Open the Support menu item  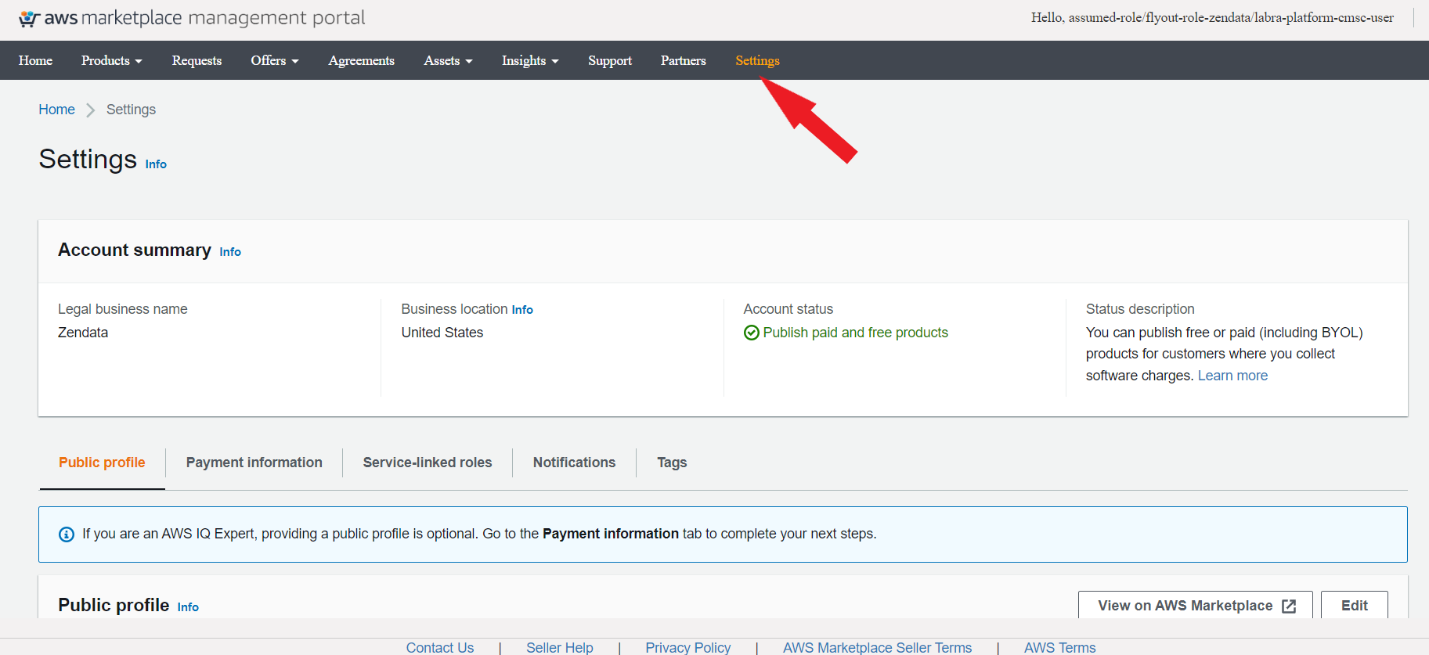(x=610, y=60)
